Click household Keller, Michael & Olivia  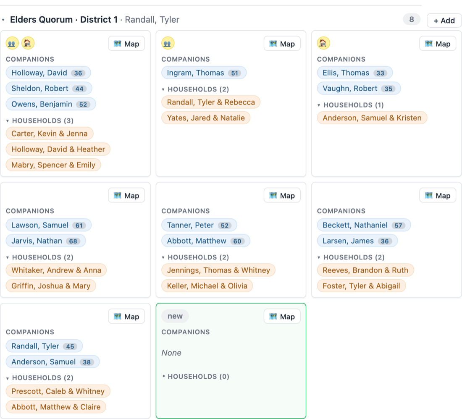[207, 285]
